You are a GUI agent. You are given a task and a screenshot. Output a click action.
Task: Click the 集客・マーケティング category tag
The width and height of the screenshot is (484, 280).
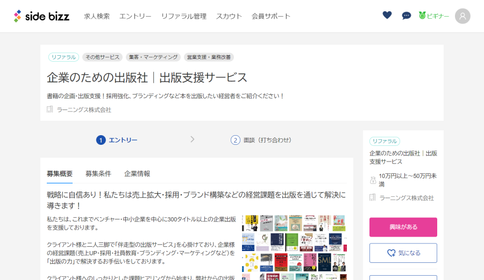click(153, 57)
